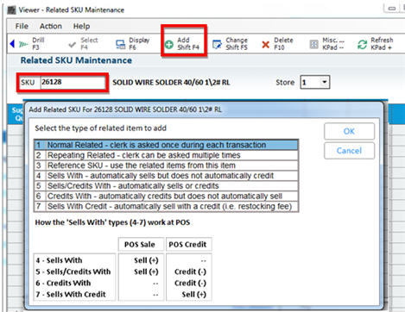The height and width of the screenshot is (312, 405).
Task: Select row 6 Credits With type
Action: coord(166,196)
